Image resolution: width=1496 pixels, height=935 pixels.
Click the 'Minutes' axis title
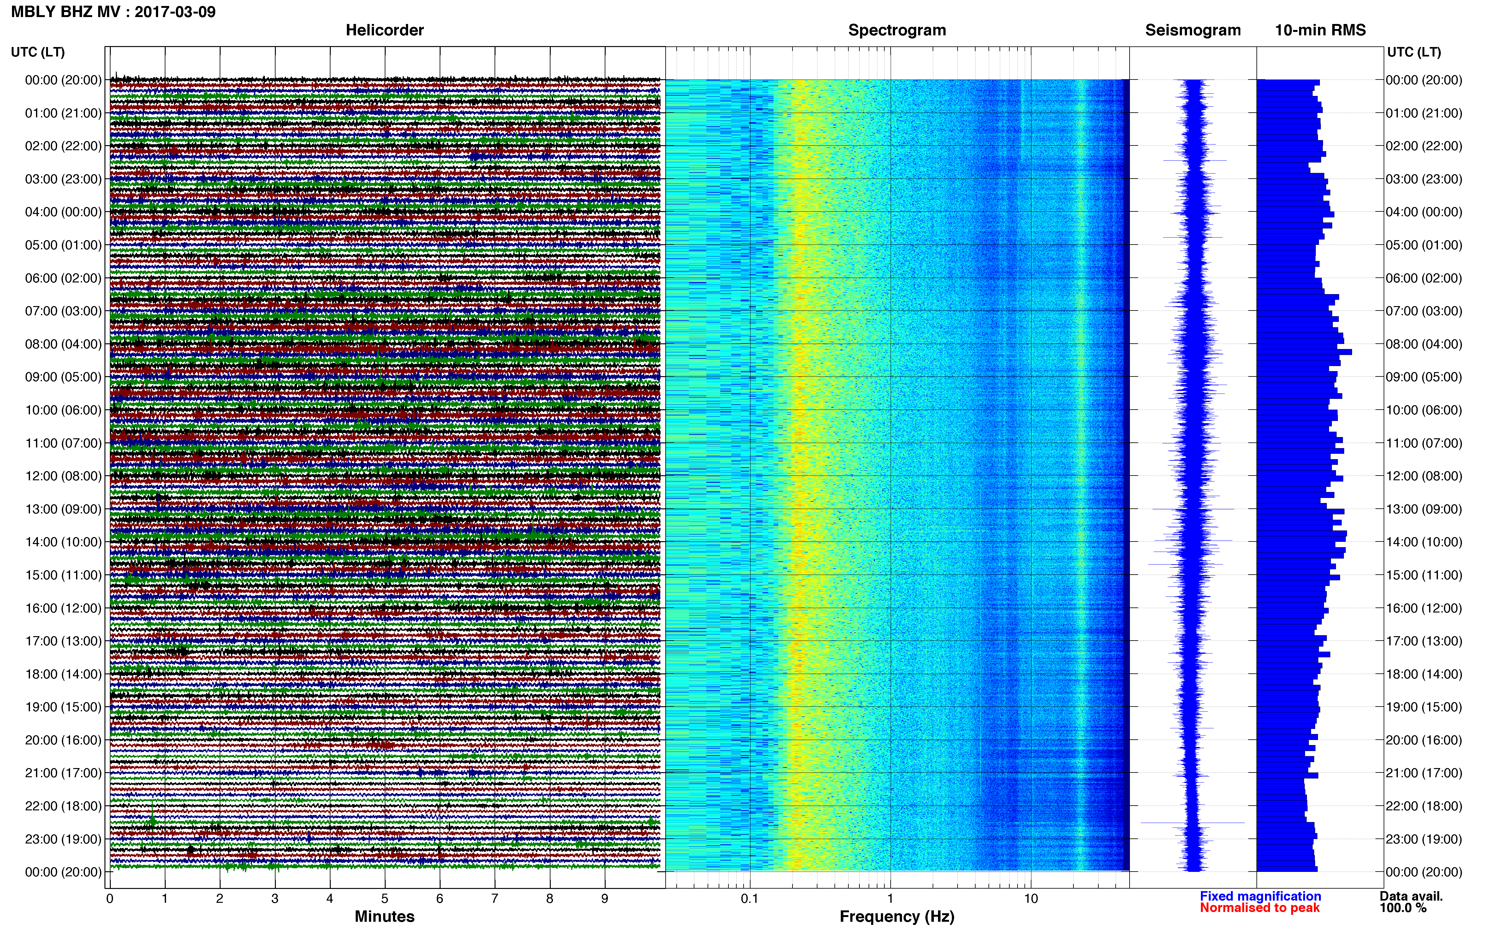coord(385,916)
